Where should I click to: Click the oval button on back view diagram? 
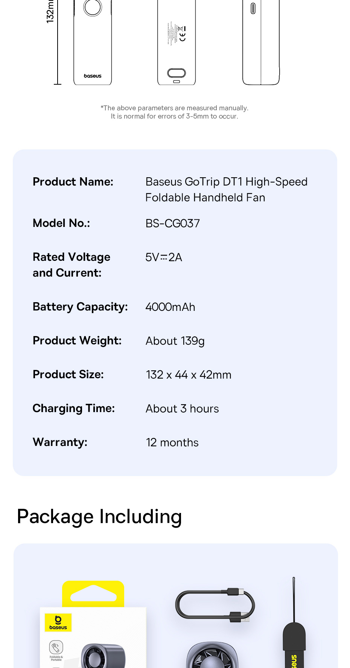(177, 73)
